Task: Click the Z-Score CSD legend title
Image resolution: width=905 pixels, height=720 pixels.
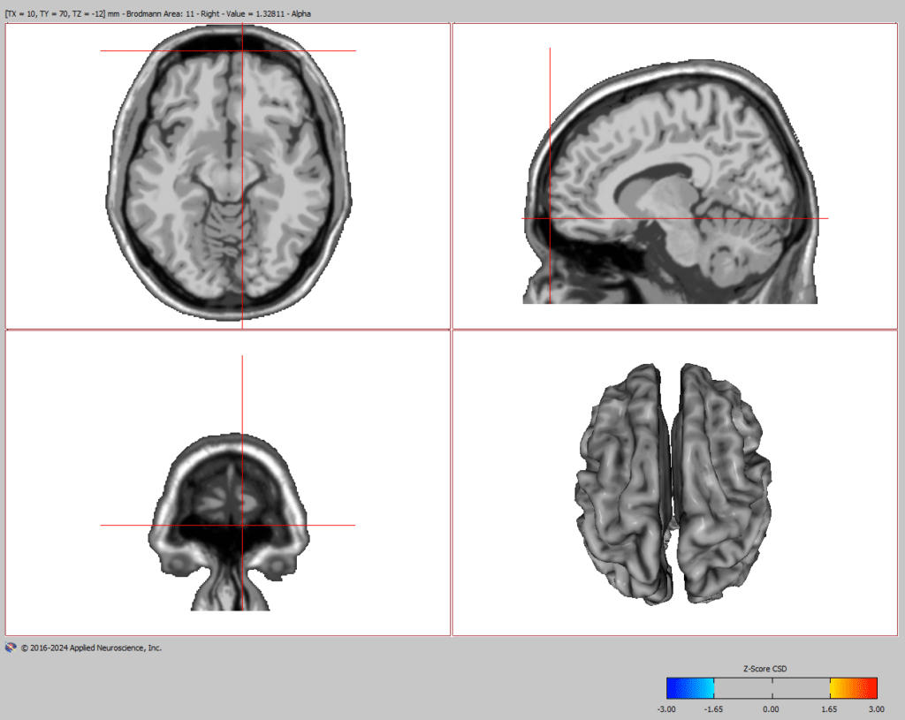Action: (x=764, y=669)
